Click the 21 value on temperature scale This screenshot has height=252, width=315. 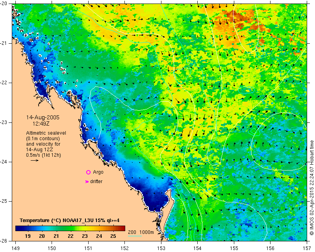(56, 236)
